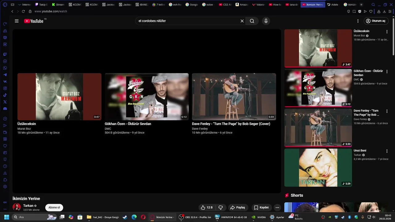Clear the YouTube search box text
395x222 pixels.
coord(242,21)
